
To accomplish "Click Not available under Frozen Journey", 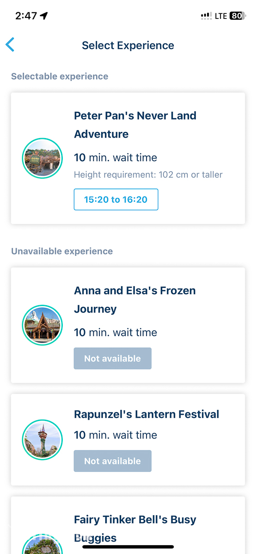I will (113, 358).
